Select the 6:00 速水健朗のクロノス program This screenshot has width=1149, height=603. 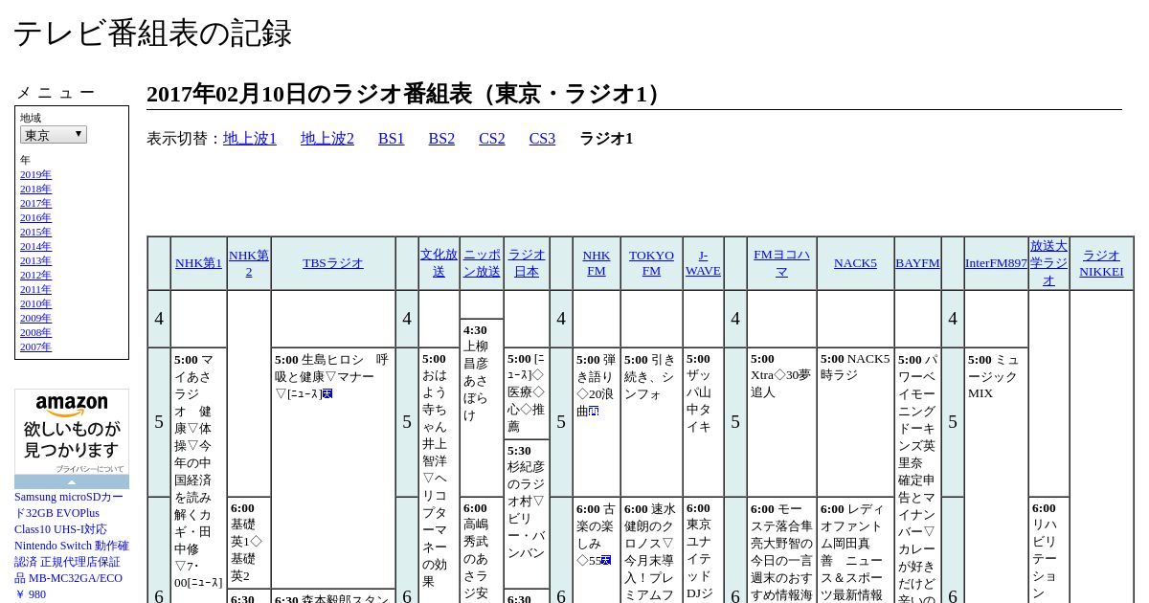tap(651, 550)
